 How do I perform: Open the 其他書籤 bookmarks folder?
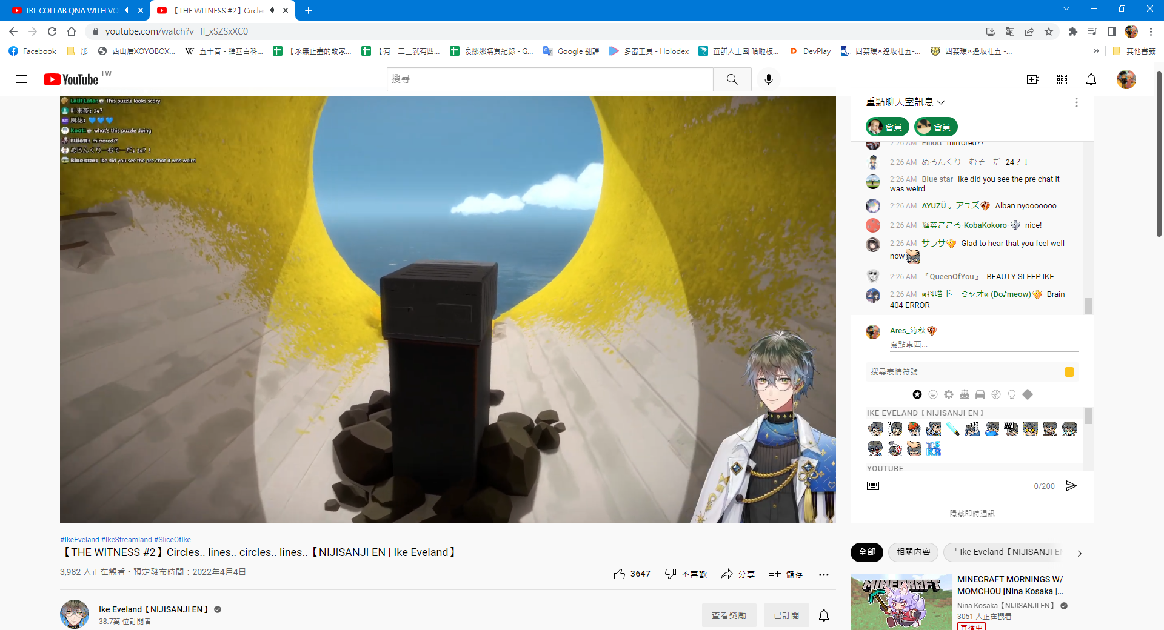[x=1134, y=51]
